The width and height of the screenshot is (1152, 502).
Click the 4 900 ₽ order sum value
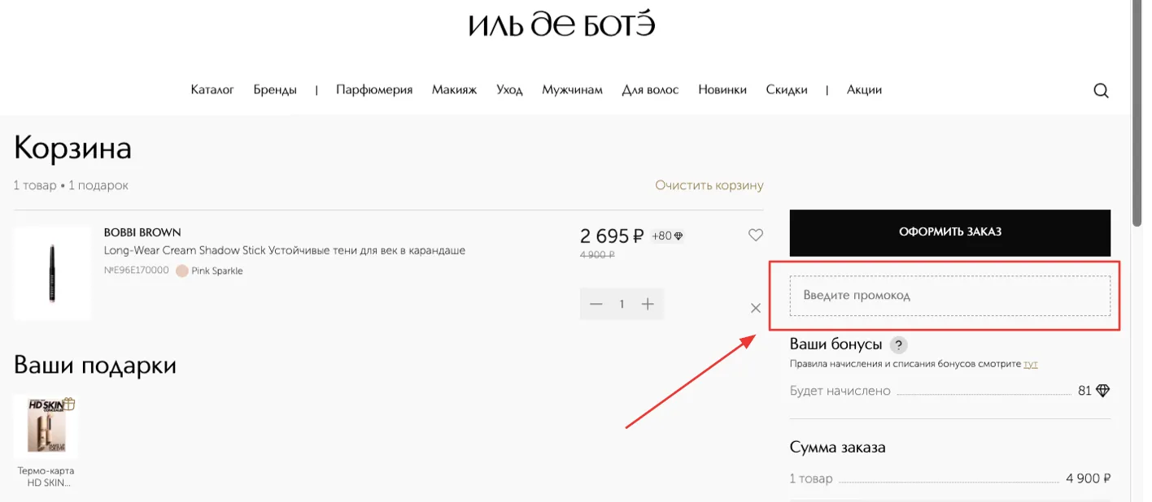pyautogui.click(x=1089, y=478)
